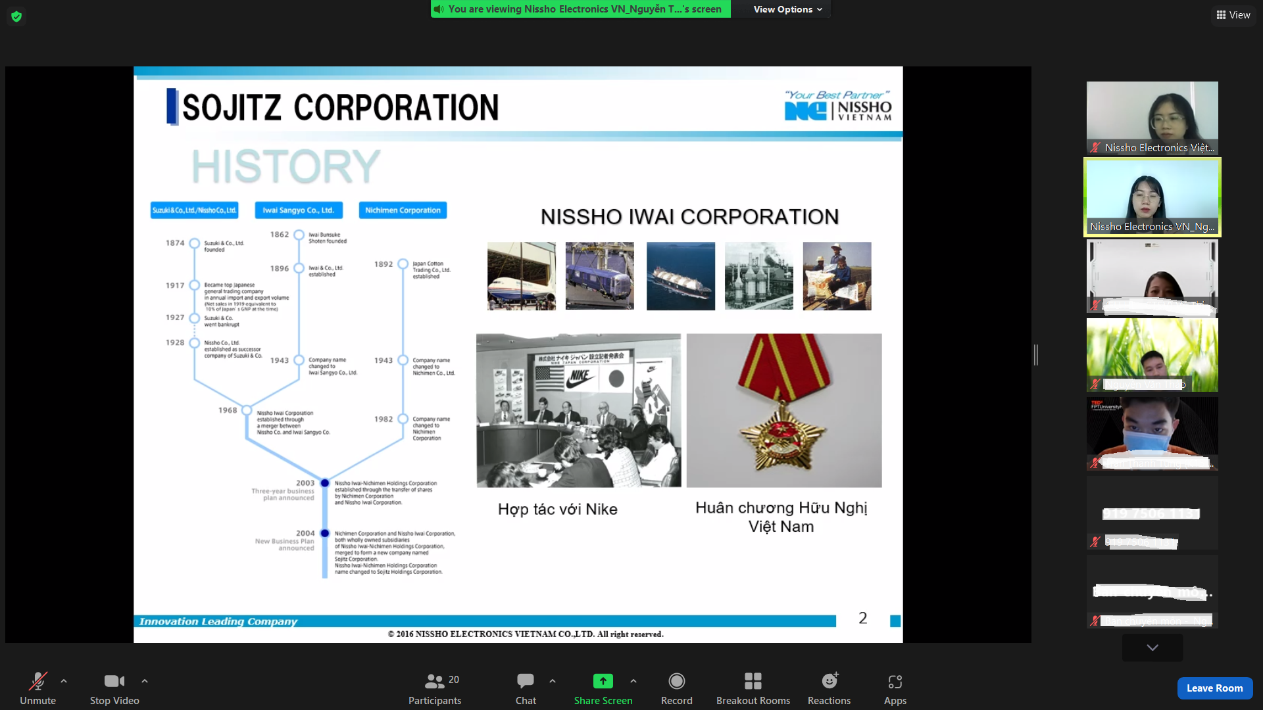Unmute the microphone
The width and height of the screenshot is (1263, 710).
click(x=37, y=688)
